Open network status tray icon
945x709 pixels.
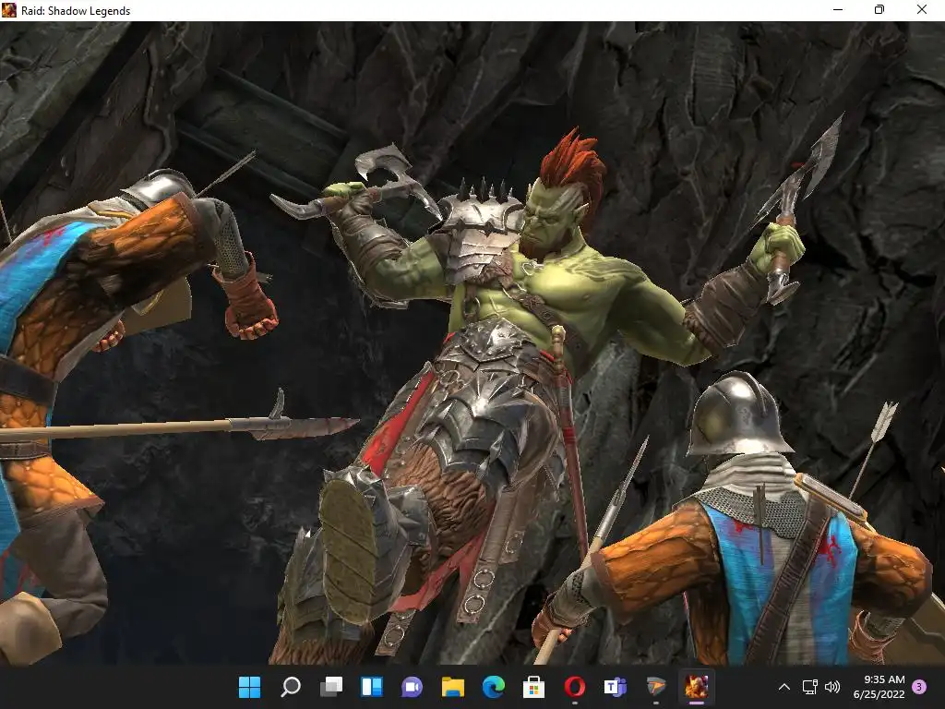809,687
